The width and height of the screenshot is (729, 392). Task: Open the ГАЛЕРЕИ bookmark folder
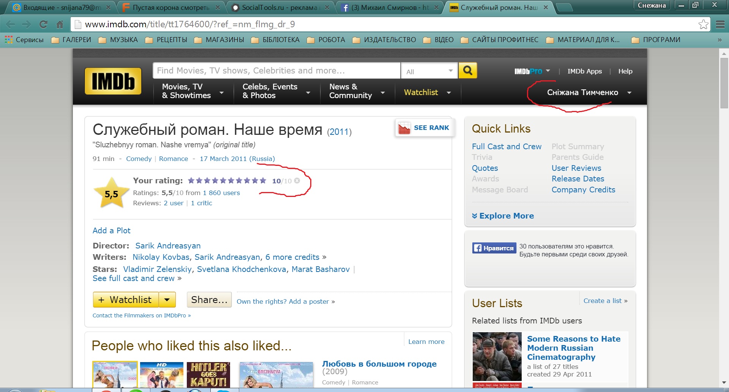pyautogui.click(x=71, y=40)
